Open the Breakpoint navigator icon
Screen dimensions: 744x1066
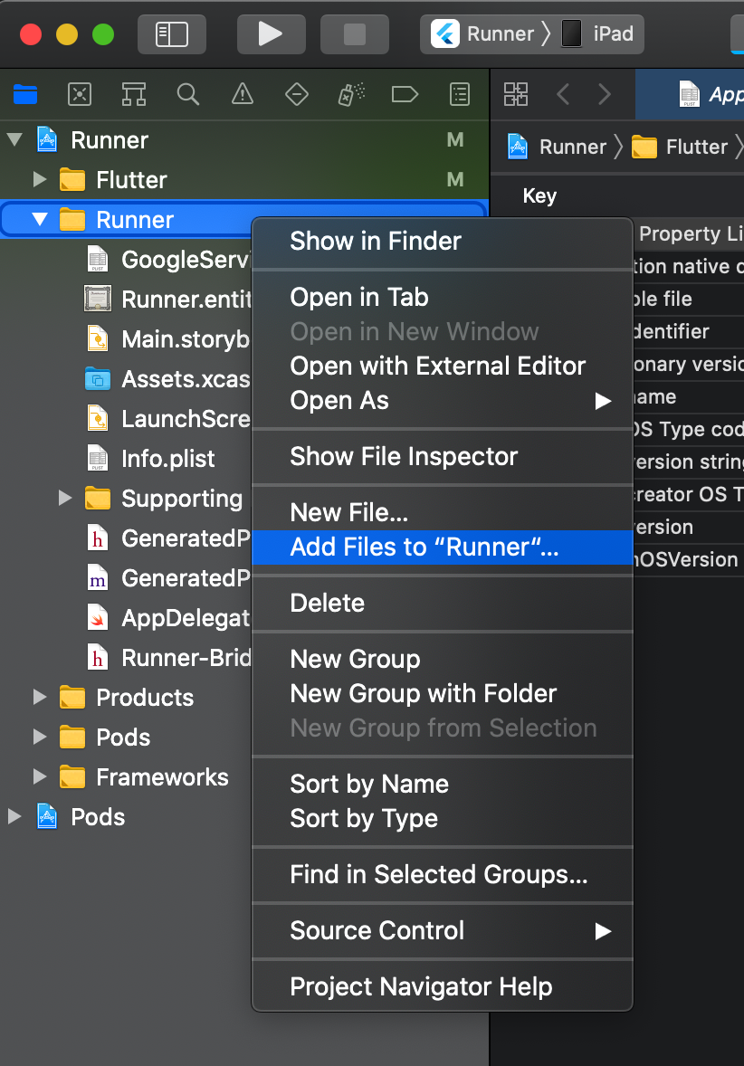(405, 94)
